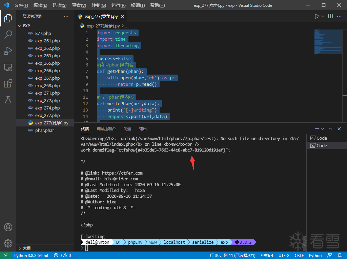Viewport: 347px width, 259px height.
Task: Open the run button dropdown arrow
Action: click(323, 16)
